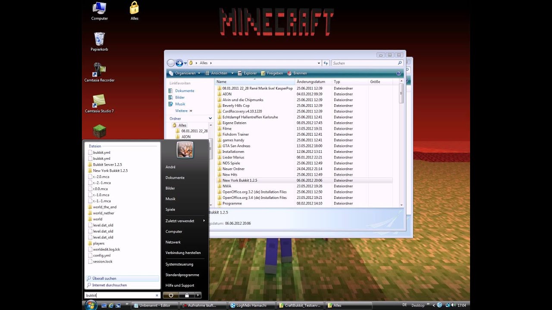The width and height of the screenshot is (552, 310).
Task: Expand the Zuletzt verwendet submenu arrow
Action: [x=204, y=221]
